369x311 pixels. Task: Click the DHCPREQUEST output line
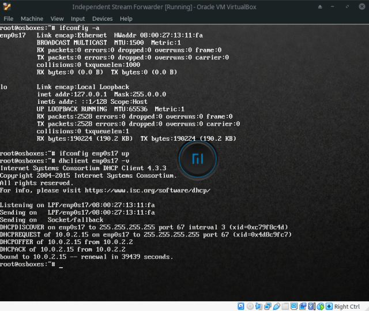click(x=146, y=234)
